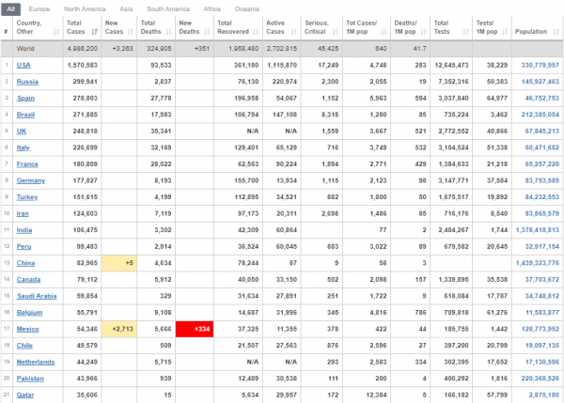Sort table by Population arrows

(x=556, y=32)
